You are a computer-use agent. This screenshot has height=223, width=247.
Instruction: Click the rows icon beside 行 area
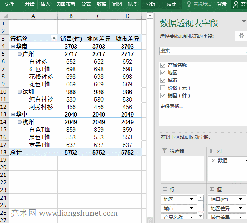click(x=165, y=189)
